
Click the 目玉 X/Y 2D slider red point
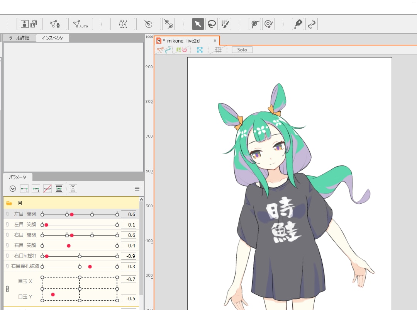(53, 295)
